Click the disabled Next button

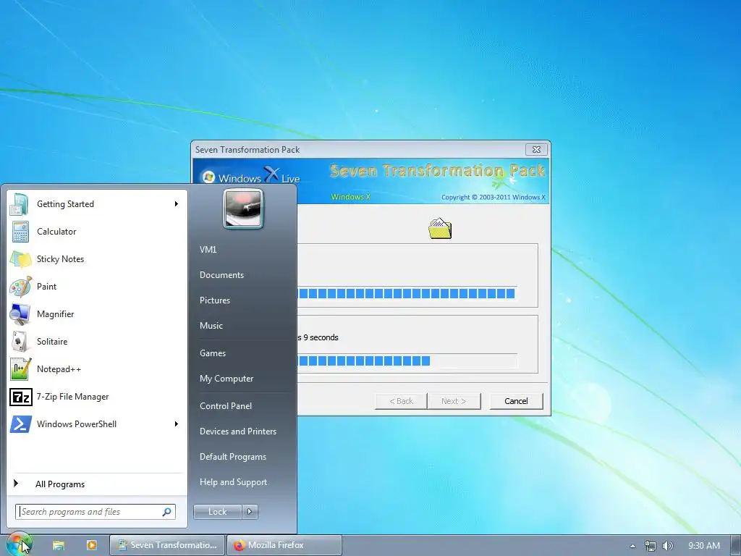click(454, 401)
